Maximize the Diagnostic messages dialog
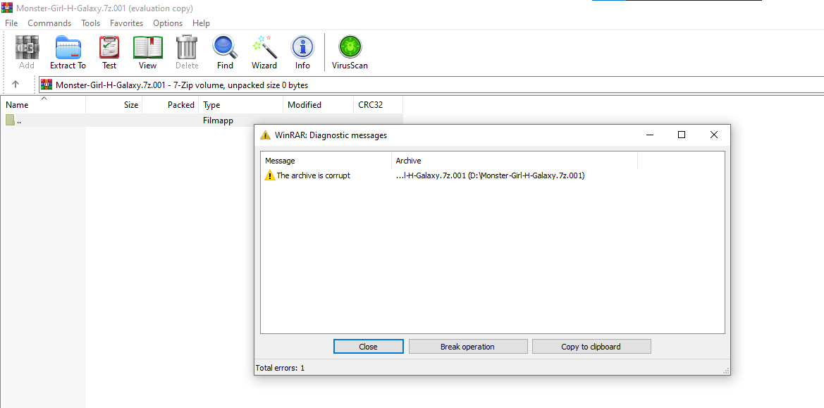The image size is (824, 408). (682, 135)
